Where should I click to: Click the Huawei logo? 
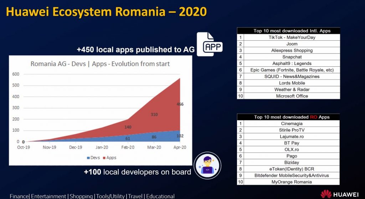click(x=339, y=194)
